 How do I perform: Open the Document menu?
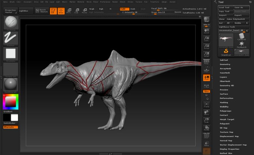pos(27,1)
